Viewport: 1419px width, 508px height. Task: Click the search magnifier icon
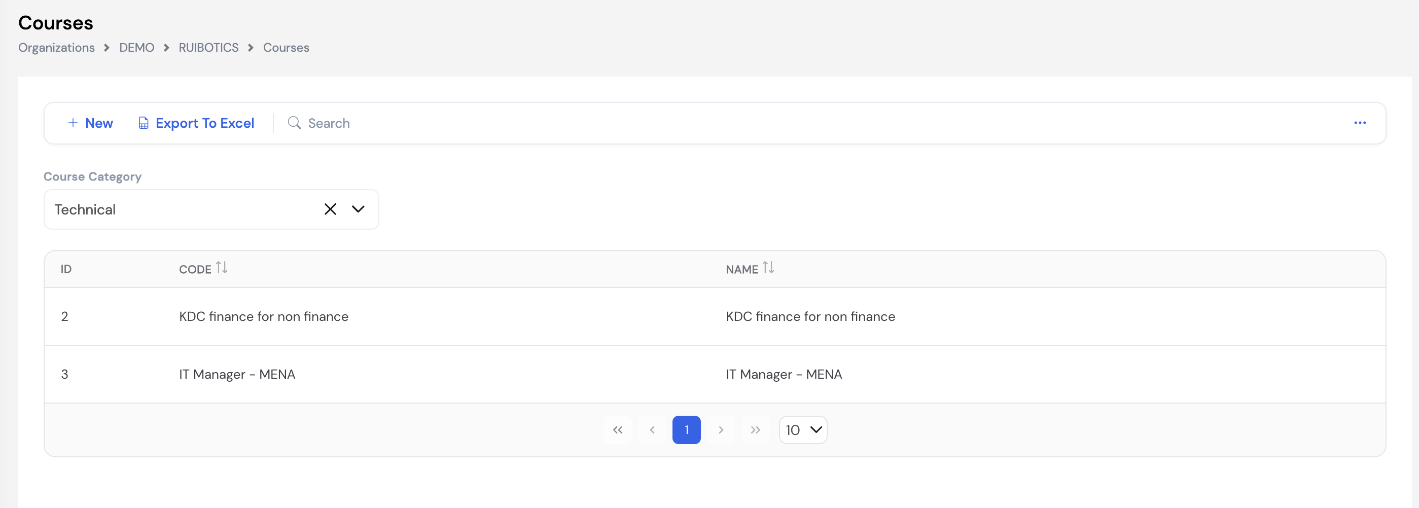click(294, 123)
